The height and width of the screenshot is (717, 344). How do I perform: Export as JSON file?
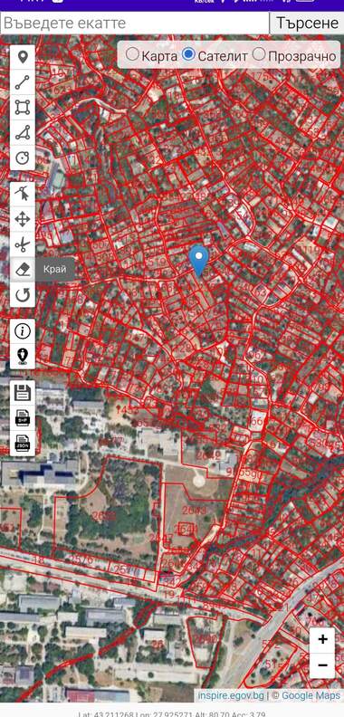[x=23, y=443]
